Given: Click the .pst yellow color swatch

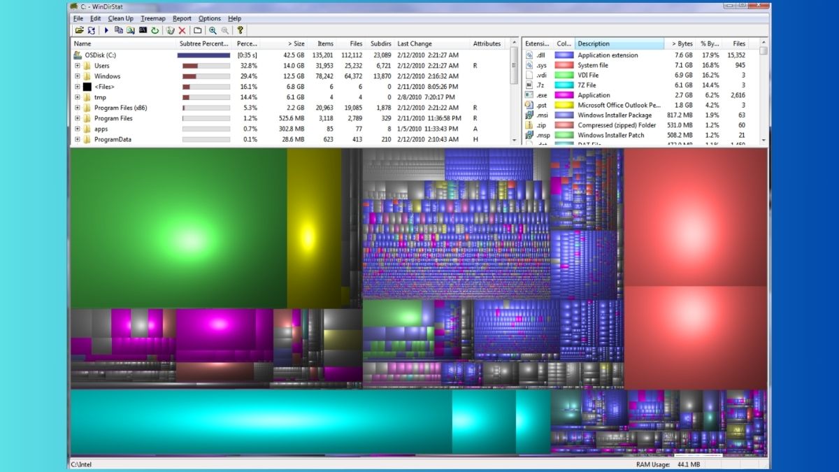Looking at the screenshot, I should (x=564, y=105).
